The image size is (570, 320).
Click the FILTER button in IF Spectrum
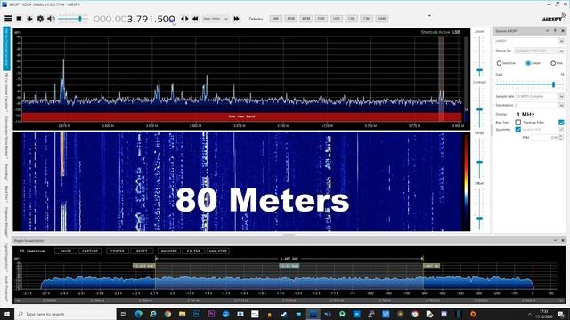coord(193,251)
